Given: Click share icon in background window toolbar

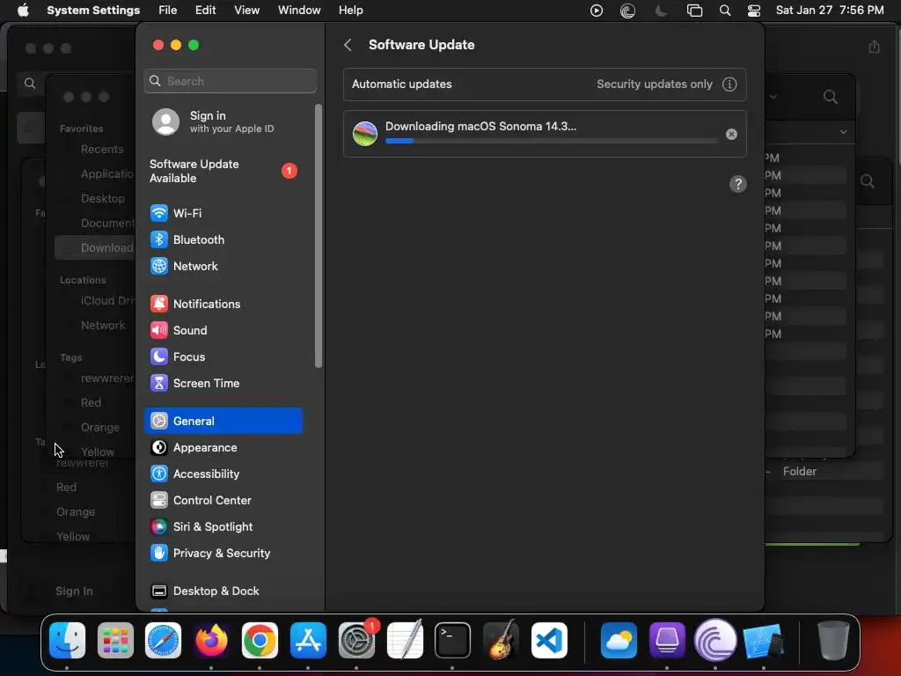Looking at the screenshot, I should coord(874,47).
